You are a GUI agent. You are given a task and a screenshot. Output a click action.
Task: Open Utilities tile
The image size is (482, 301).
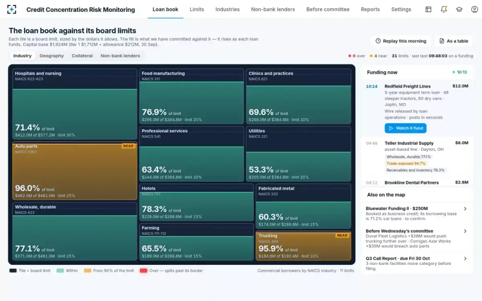[x=298, y=154]
